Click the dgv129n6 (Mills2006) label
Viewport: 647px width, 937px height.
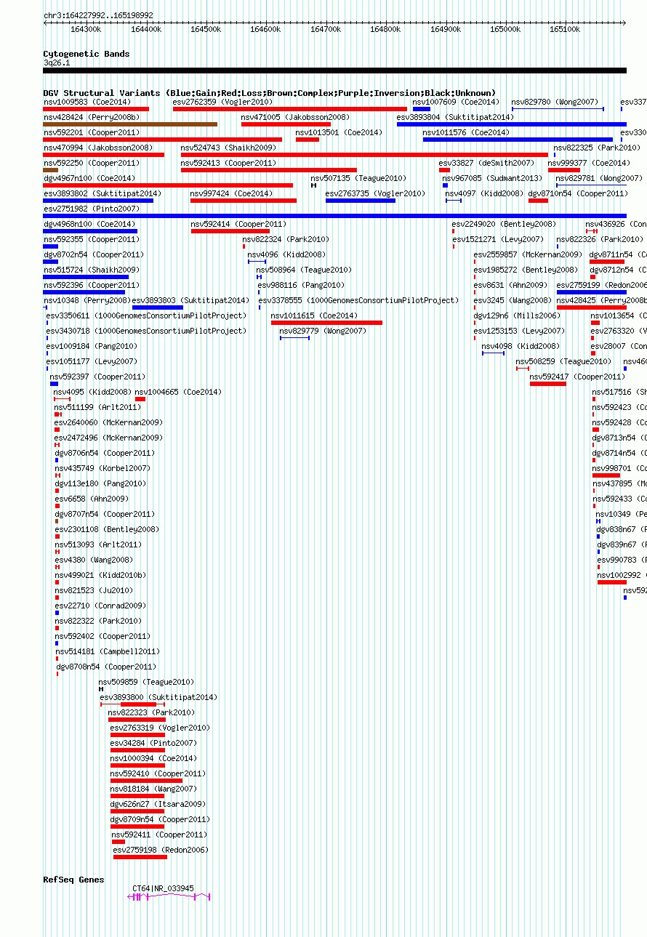pyautogui.click(x=517, y=315)
